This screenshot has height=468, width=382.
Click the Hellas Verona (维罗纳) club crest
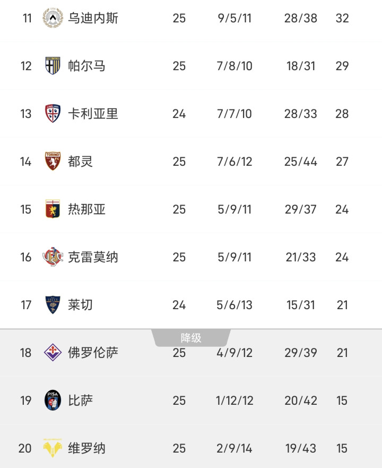pos(53,448)
